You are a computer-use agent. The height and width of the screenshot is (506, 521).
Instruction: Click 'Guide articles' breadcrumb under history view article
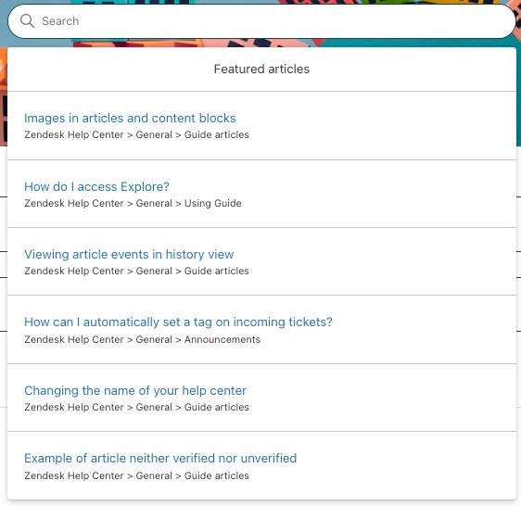(x=217, y=272)
